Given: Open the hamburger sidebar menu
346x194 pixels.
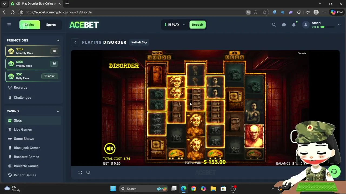Looking at the screenshot, I should 9,25.
